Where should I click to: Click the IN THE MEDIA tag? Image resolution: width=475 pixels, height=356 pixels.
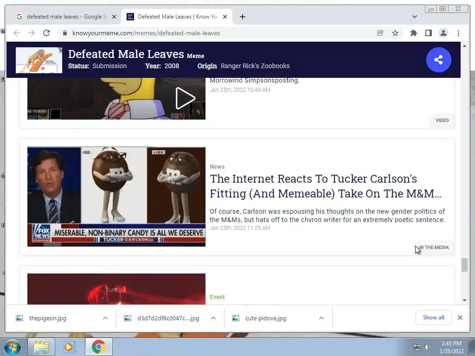[434, 248]
